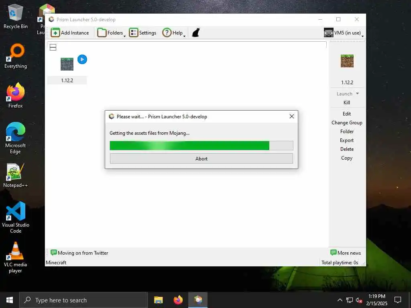
Task: Click Copy in the instance sidebar
Action: click(347, 158)
